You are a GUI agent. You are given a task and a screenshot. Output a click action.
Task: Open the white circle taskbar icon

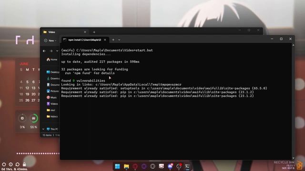(152, 166)
